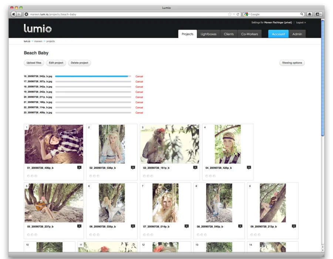
Task: Click the upload progress bar for 16_20090728_042p_b.jpg
Action: click(93, 76)
